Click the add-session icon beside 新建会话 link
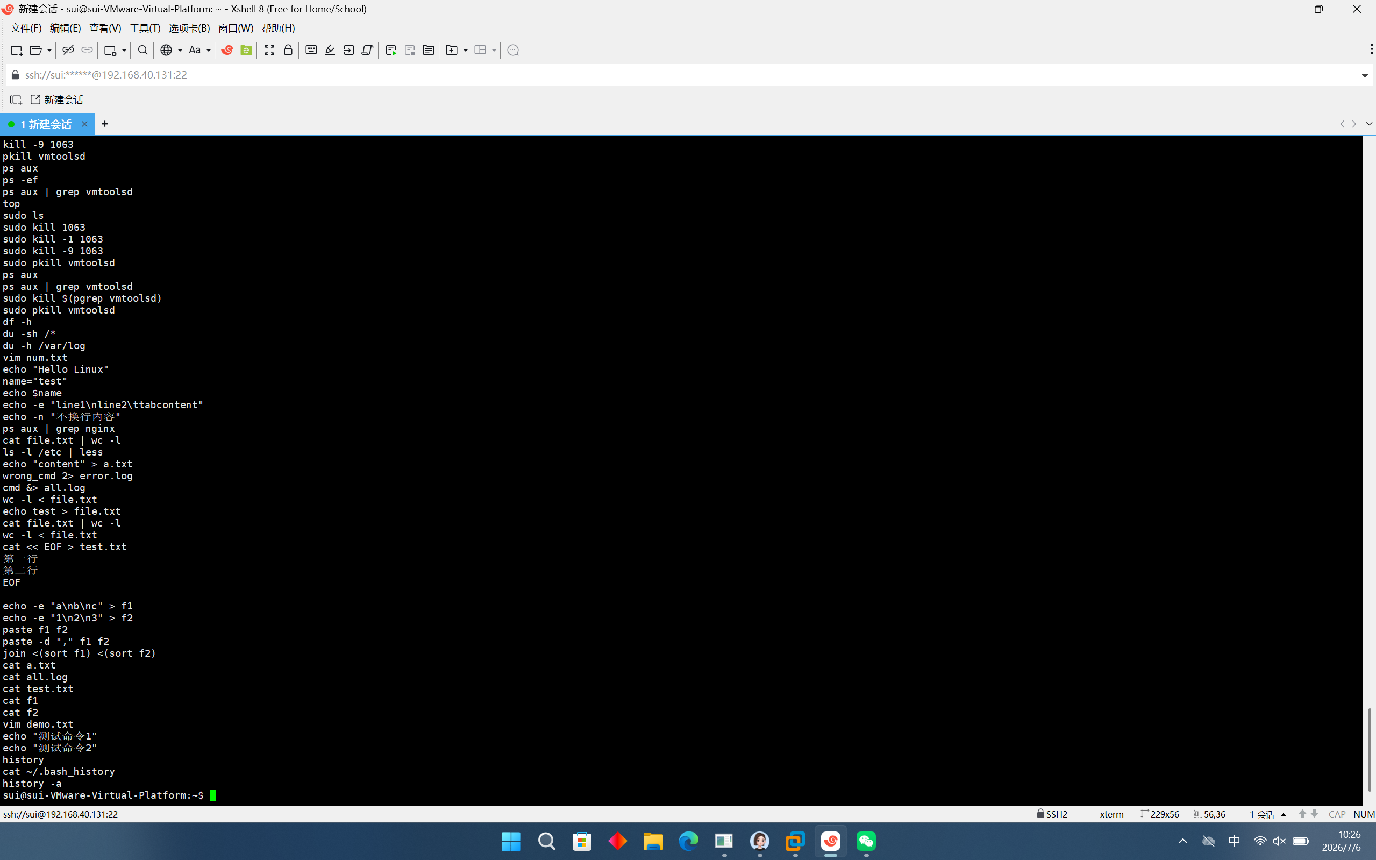The image size is (1376, 860). coord(16,100)
